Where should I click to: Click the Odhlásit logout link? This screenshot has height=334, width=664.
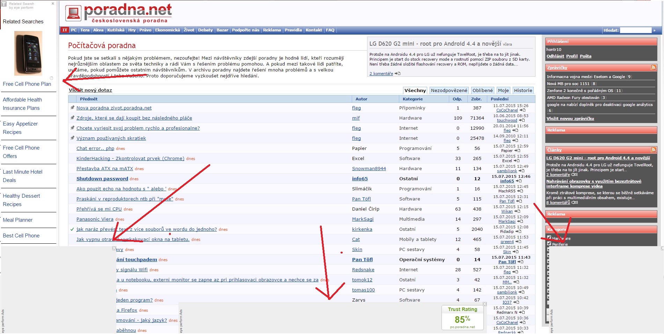[555, 56]
